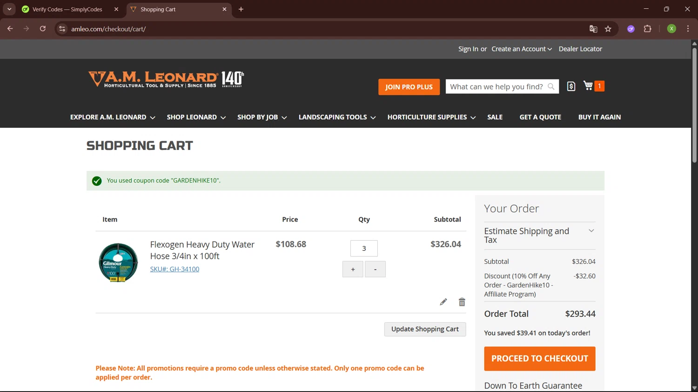Open Buy It Again in navigation
The height and width of the screenshot is (392, 698).
point(599,118)
